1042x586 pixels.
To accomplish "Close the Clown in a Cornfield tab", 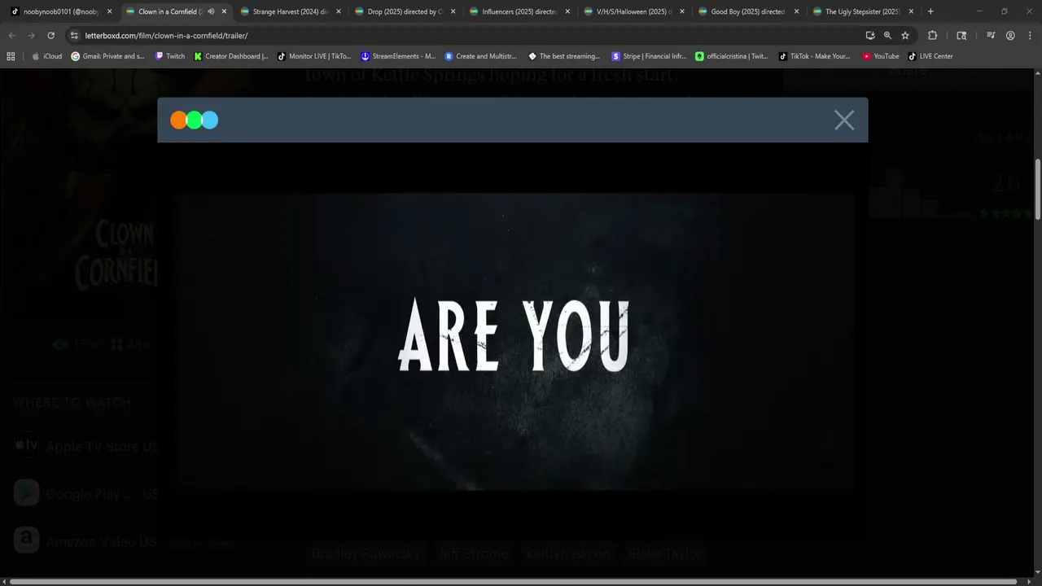I will point(224,11).
